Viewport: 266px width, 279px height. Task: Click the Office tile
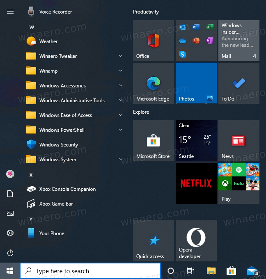[x=154, y=41]
